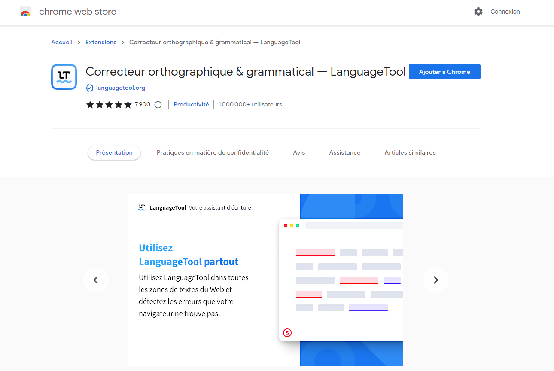The width and height of the screenshot is (554, 371).
Task: Go to Accueil breadcrumb link
Action: 62,42
